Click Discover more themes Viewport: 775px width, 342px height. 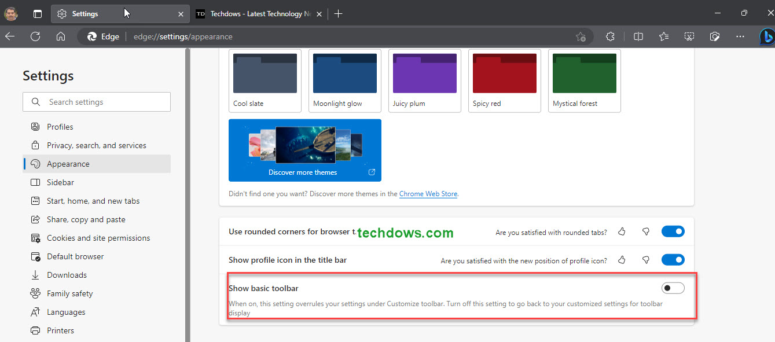(x=303, y=172)
